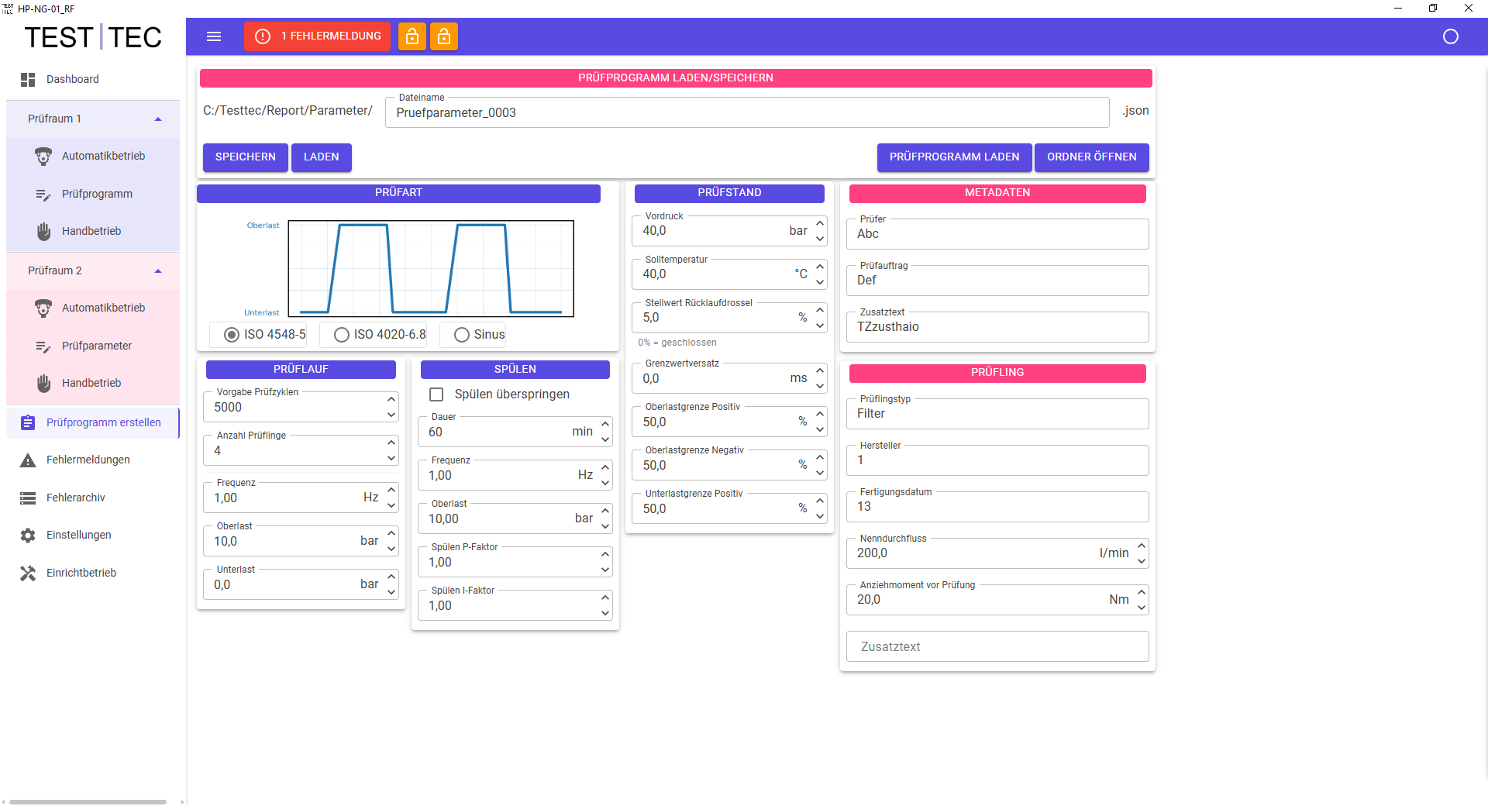The width and height of the screenshot is (1488, 806).
Task: Click the sidebar horizontal scrollbar
Action: click(88, 802)
